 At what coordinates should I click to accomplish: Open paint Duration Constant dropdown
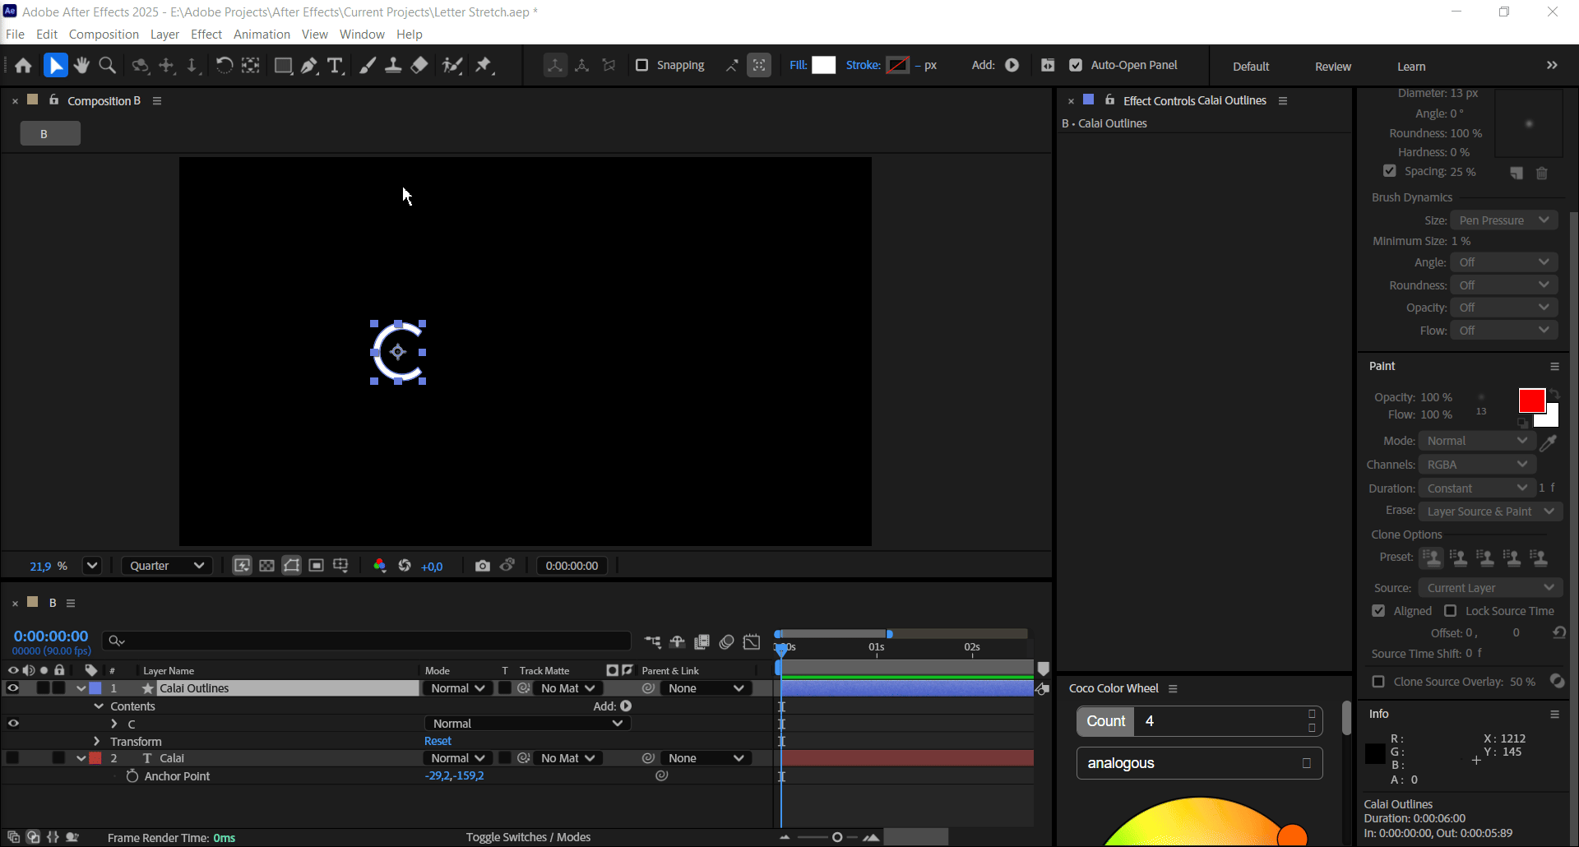[1478, 488]
